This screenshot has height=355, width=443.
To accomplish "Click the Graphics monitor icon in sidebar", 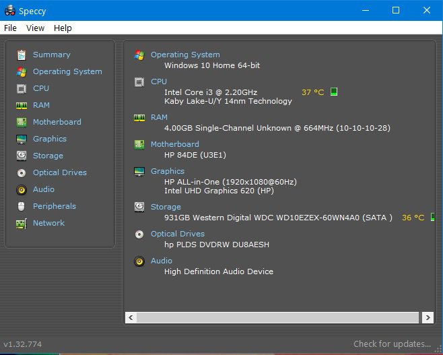I will 22,139.
